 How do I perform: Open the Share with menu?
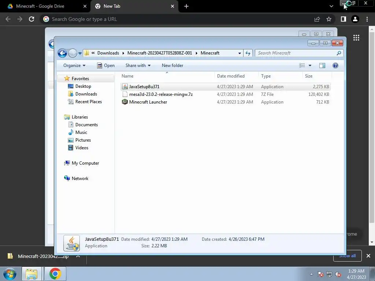tap(138, 65)
